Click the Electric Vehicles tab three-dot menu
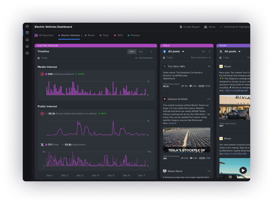This screenshot has width=273, height=204. (x=82, y=35)
